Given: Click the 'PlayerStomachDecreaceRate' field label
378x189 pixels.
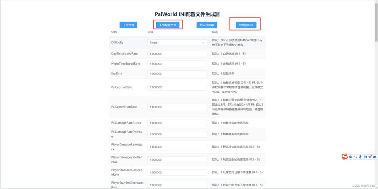Looking at the screenshot, I should click(126, 172).
